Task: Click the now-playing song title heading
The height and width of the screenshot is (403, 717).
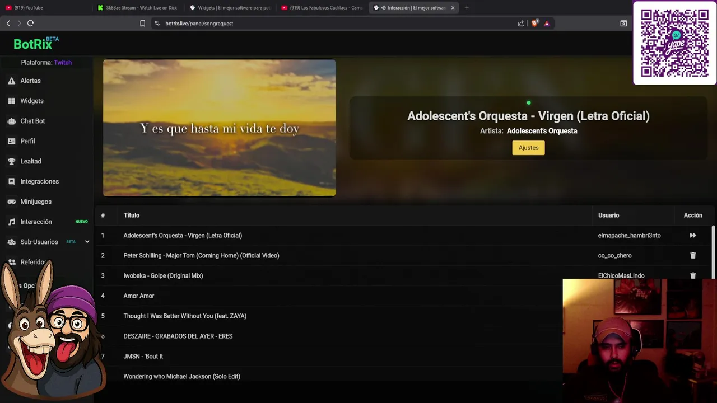Action: [528, 116]
